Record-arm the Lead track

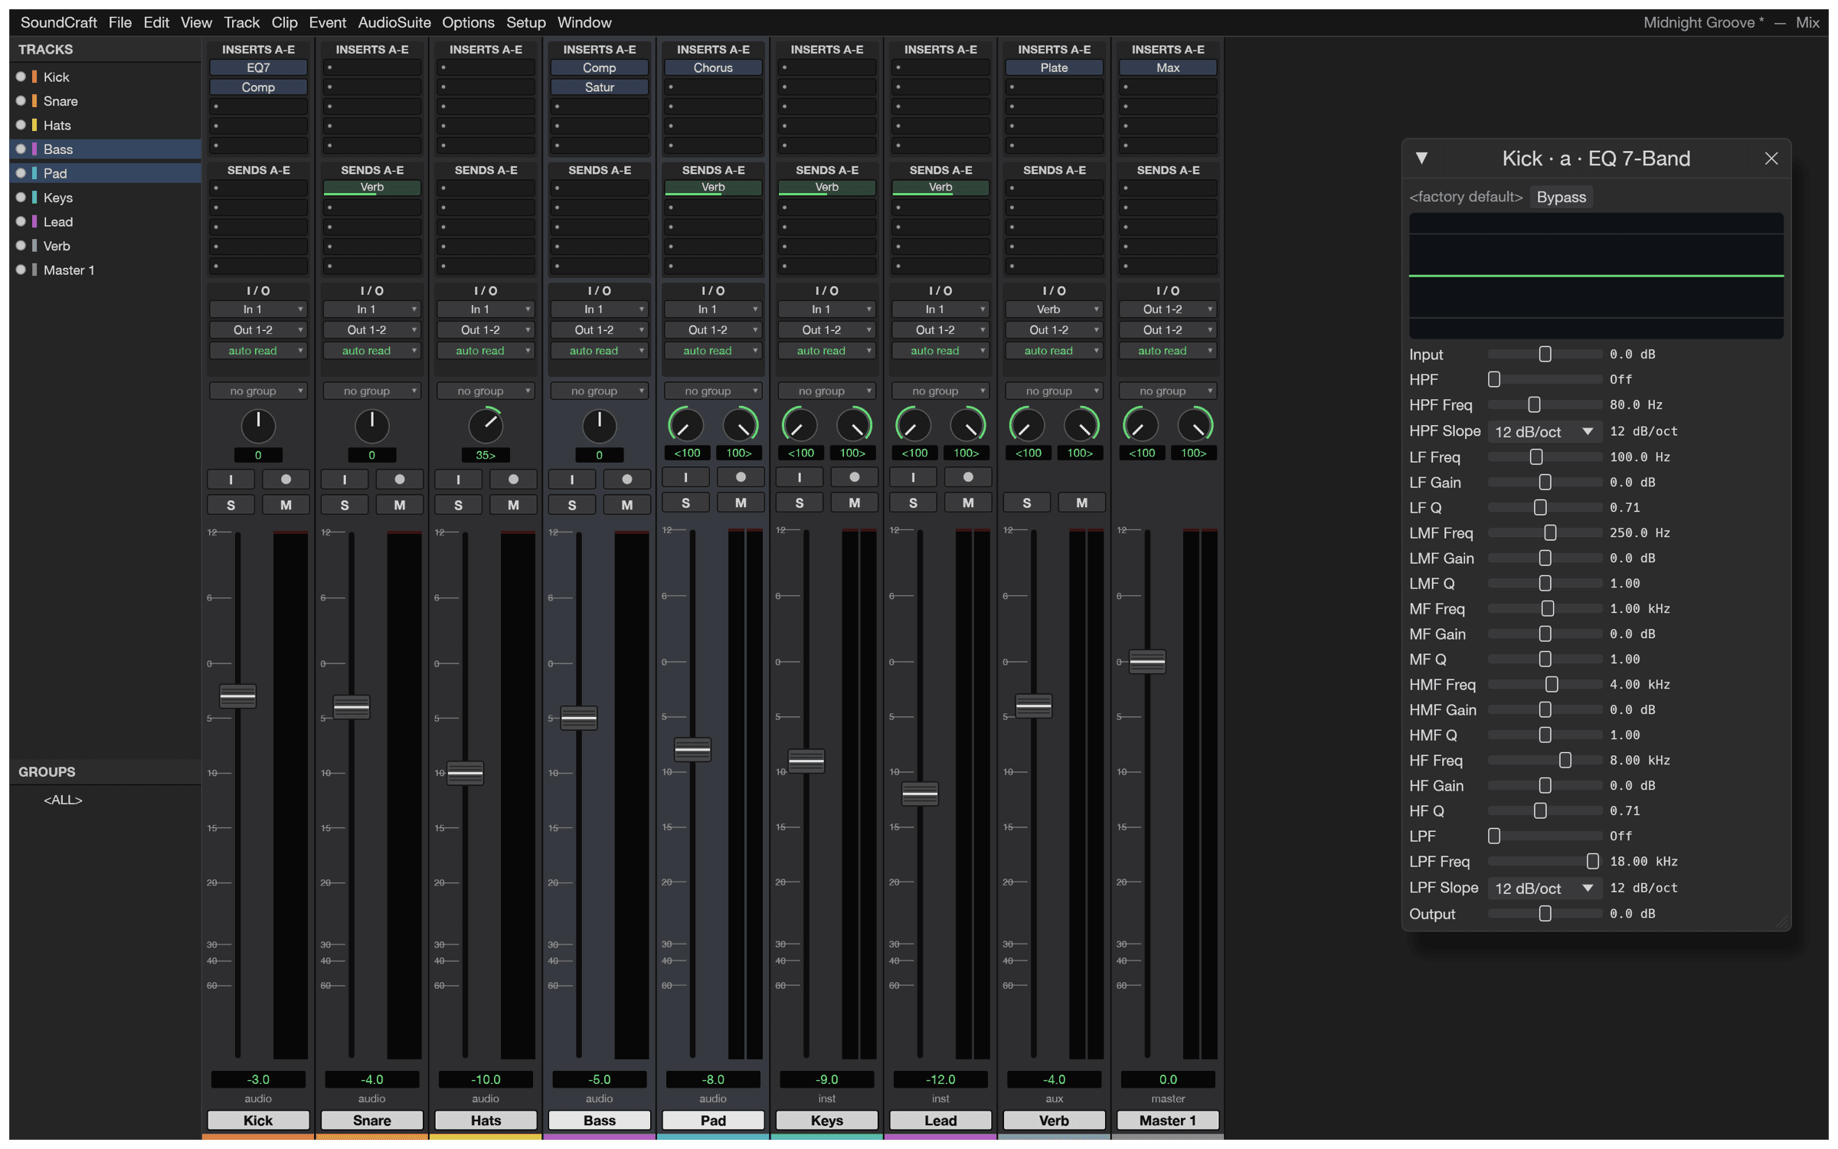coord(968,477)
